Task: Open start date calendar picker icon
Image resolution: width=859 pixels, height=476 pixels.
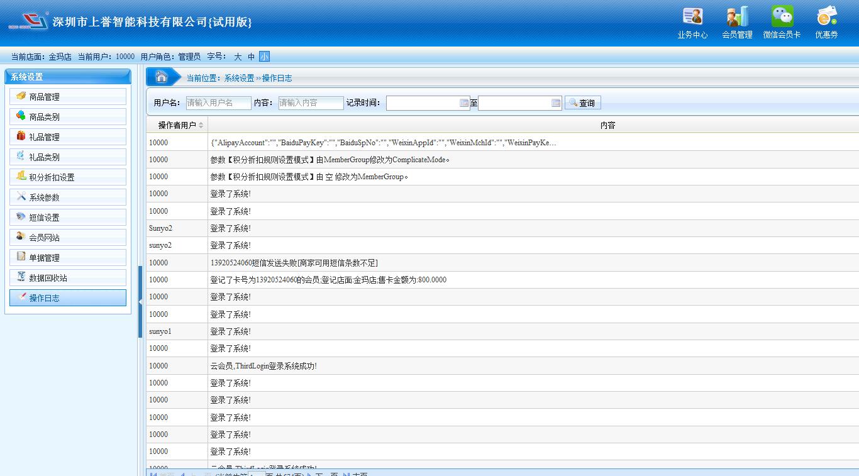Action: tap(464, 103)
